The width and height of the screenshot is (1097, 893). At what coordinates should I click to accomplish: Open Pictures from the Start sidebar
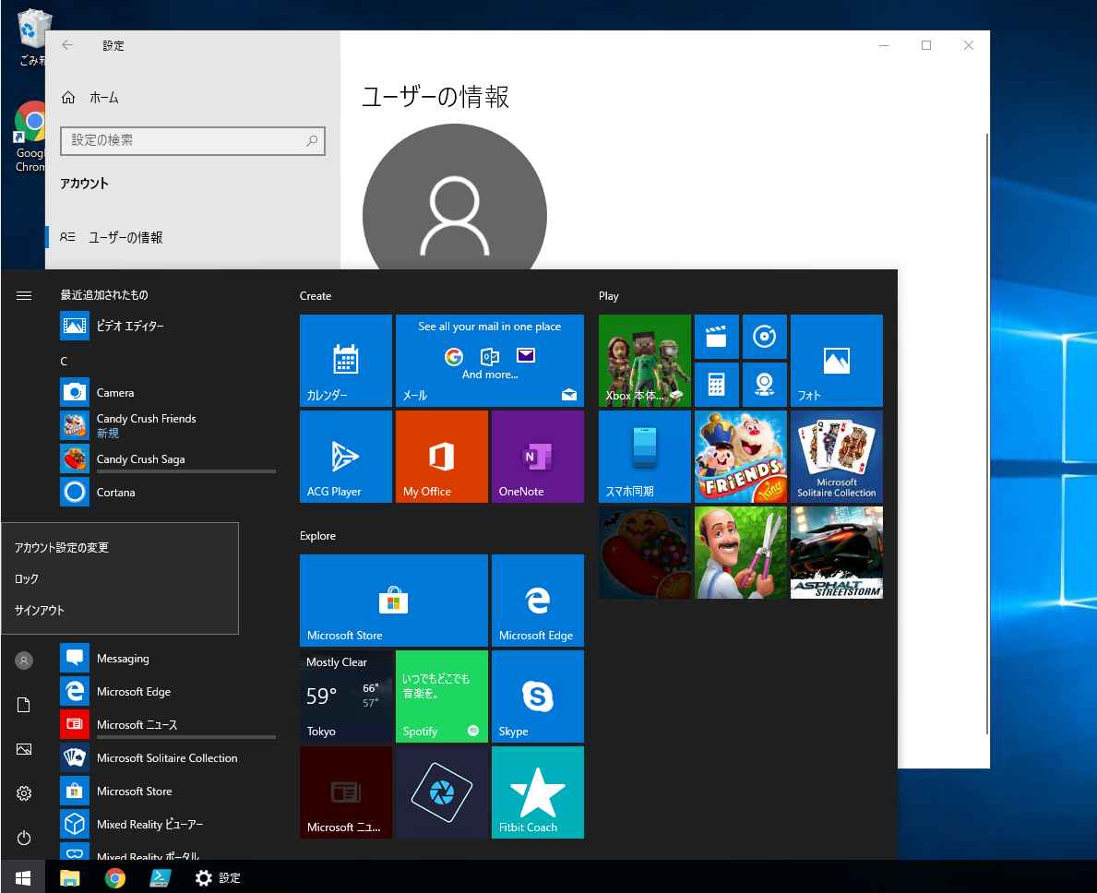pos(24,749)
